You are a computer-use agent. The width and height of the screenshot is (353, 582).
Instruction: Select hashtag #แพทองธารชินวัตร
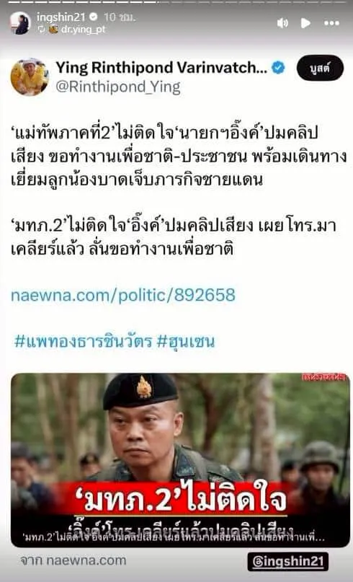[83, 341]
